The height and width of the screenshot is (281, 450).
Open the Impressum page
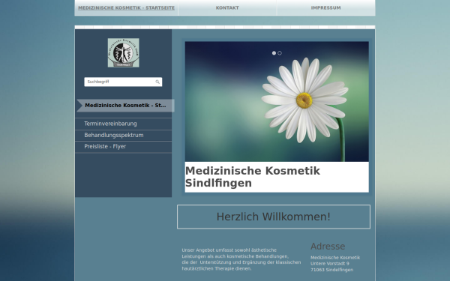[325, 7]
